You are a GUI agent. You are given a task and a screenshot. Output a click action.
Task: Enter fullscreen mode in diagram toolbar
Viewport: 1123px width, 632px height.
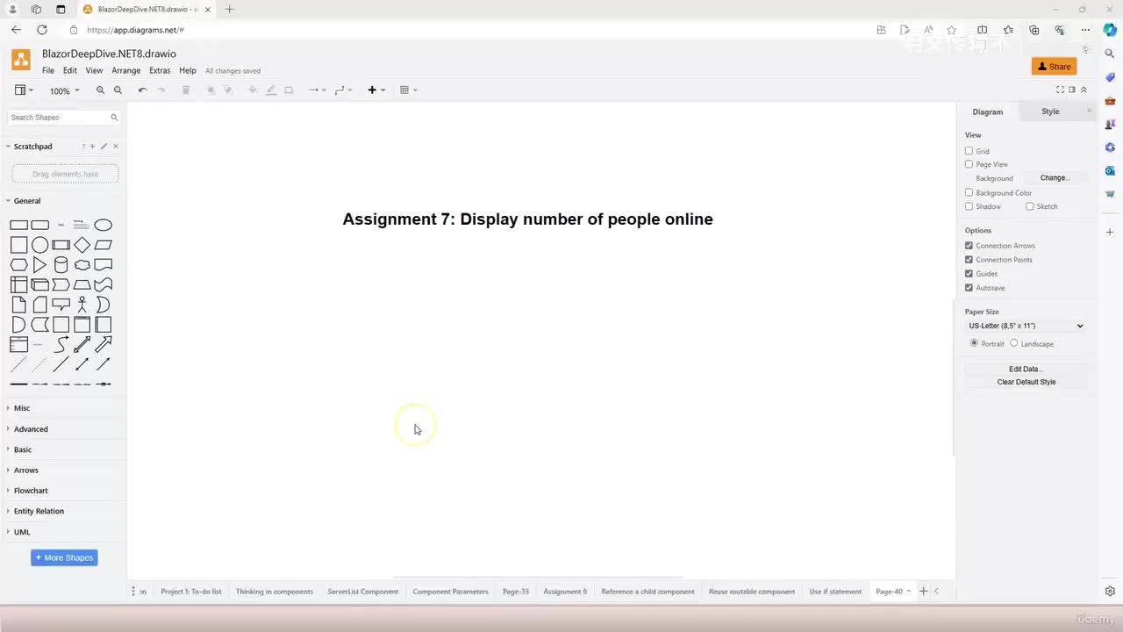point(1060,90)
